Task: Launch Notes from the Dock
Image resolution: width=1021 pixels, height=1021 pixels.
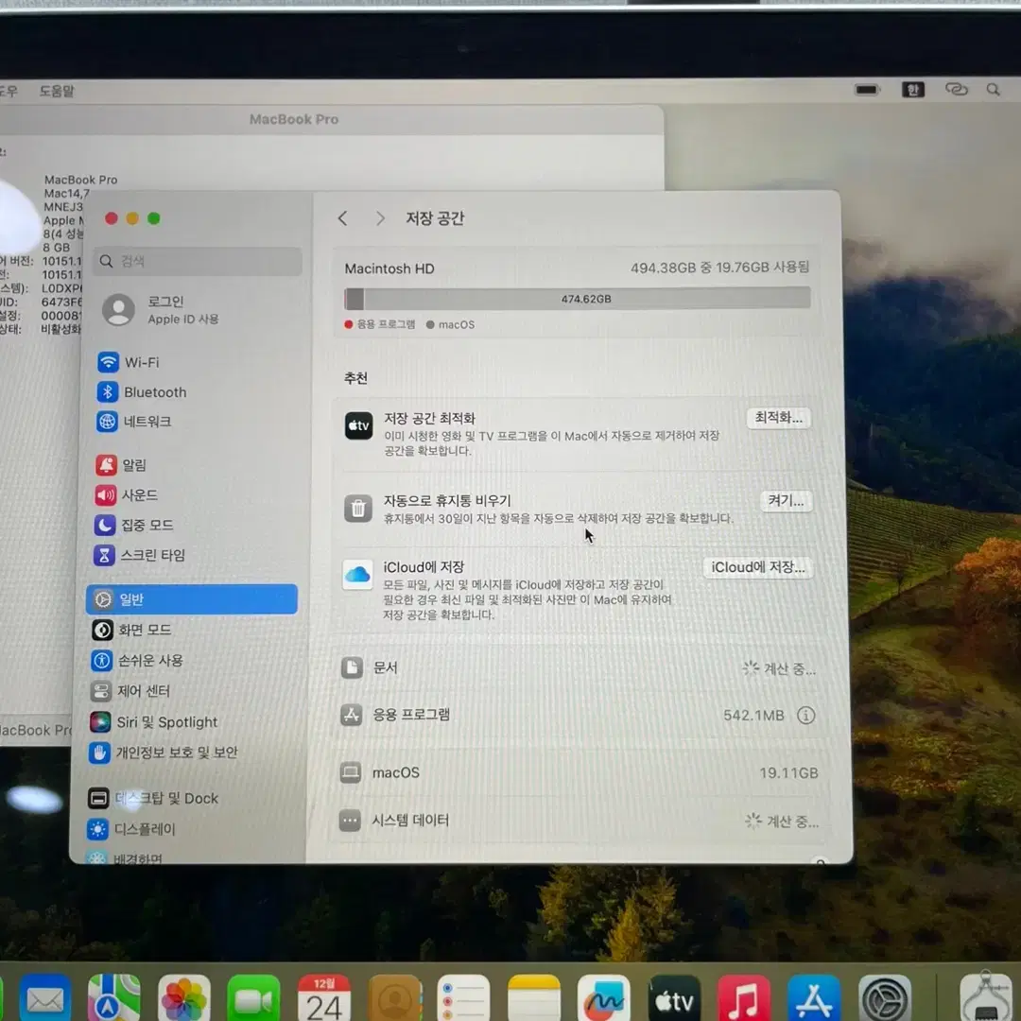Action: (x=534, y=999)
